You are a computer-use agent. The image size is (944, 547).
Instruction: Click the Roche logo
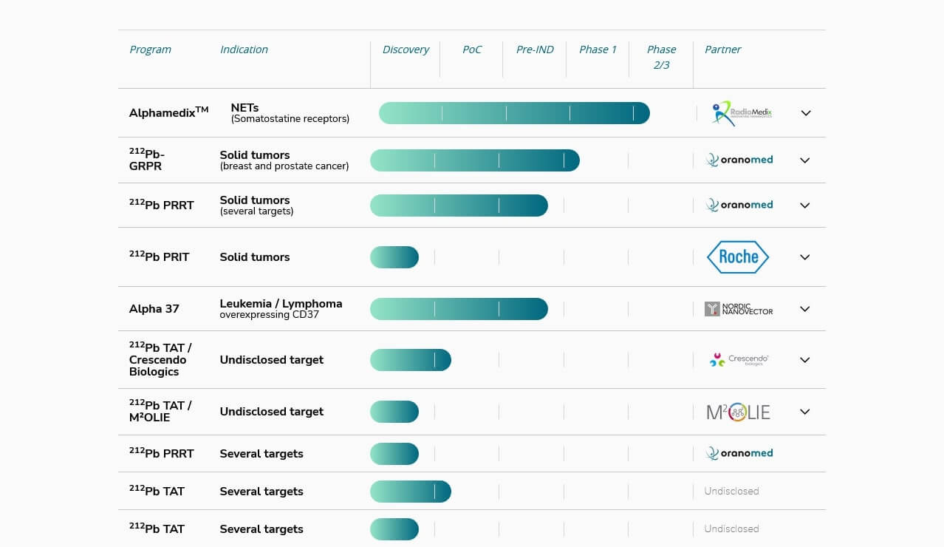(x=738, y=257)
